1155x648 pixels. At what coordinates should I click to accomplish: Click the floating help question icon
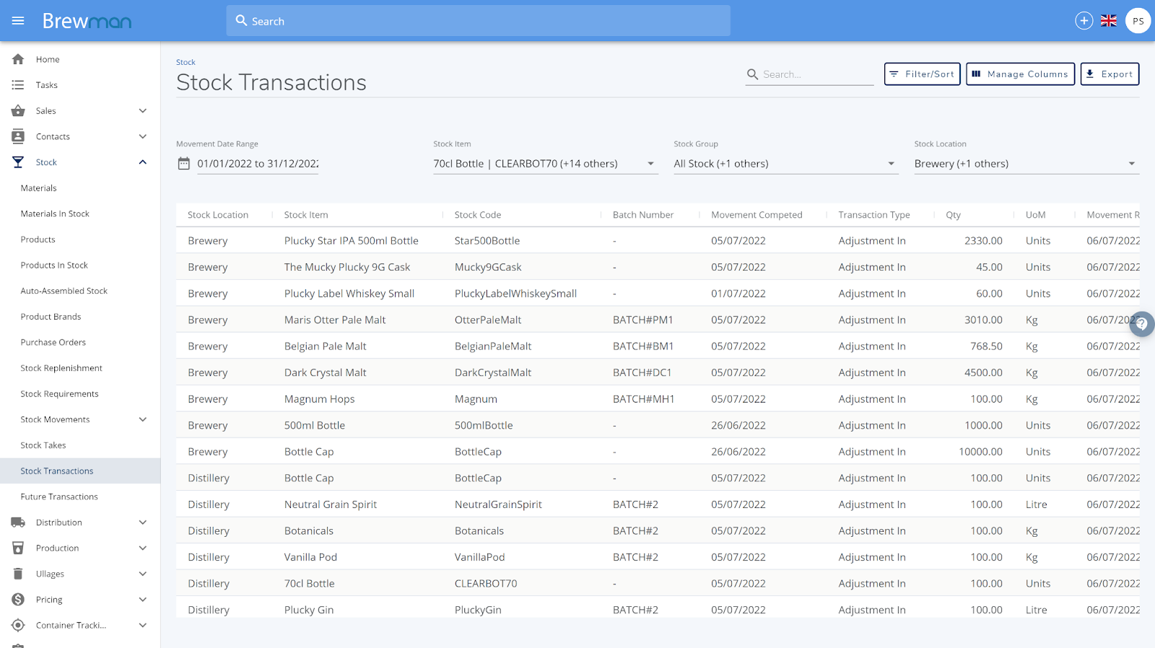1142,324
